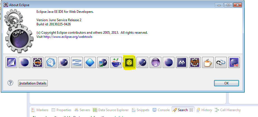Click the purple Eclipse sphere plug-in icon
The height and width of the screenshot is (117, 258).
pos(156,62)
